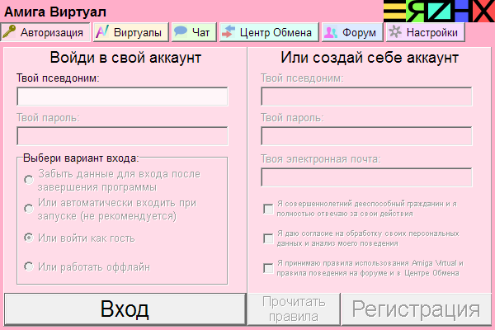Click the yellow striped menu icon
The height and width of the screenshot is (330, 495).
(x=394, y=11)
